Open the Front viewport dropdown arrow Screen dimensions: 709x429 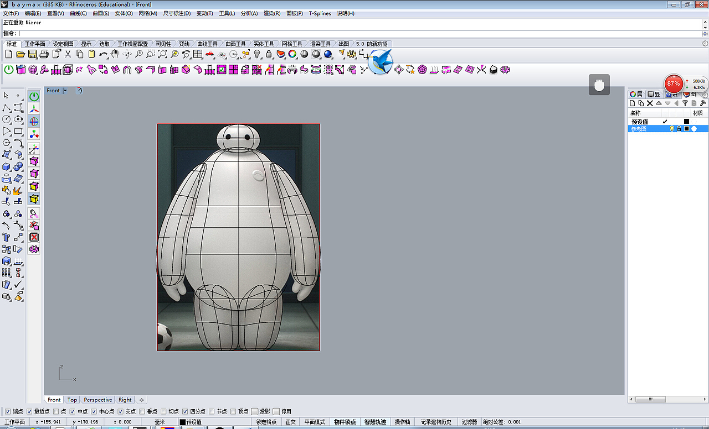[65, 91]
